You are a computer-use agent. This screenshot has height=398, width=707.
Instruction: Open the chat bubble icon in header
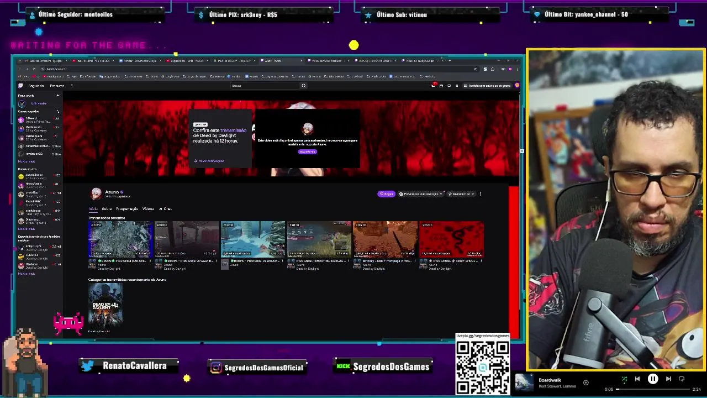point(449,86)
